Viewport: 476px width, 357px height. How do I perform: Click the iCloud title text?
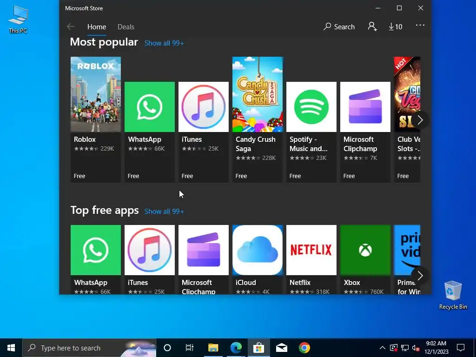tap(245, 283)
